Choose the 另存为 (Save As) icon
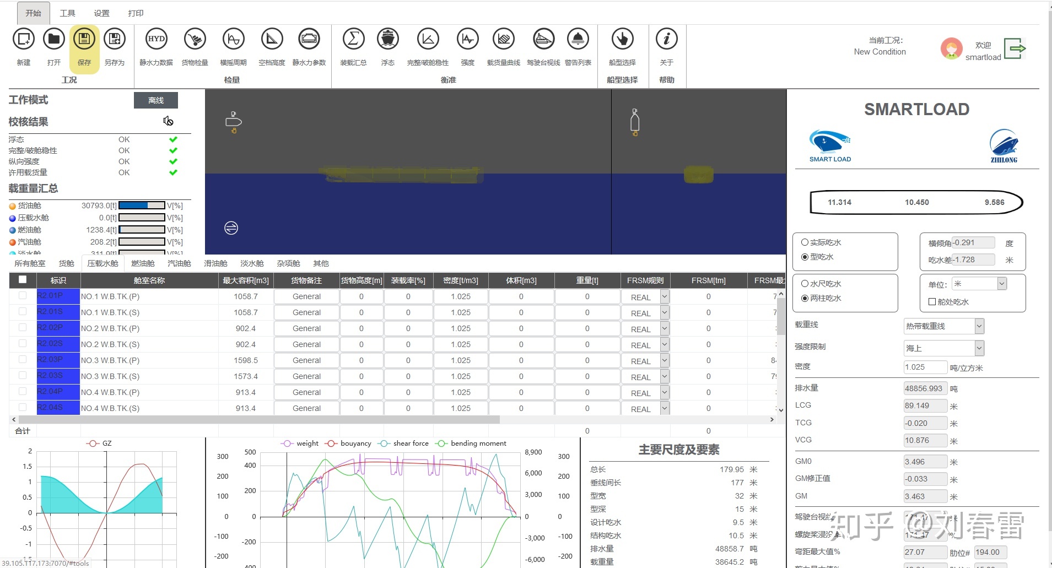This screenshot has width=1052, height=568. [115, 39]
